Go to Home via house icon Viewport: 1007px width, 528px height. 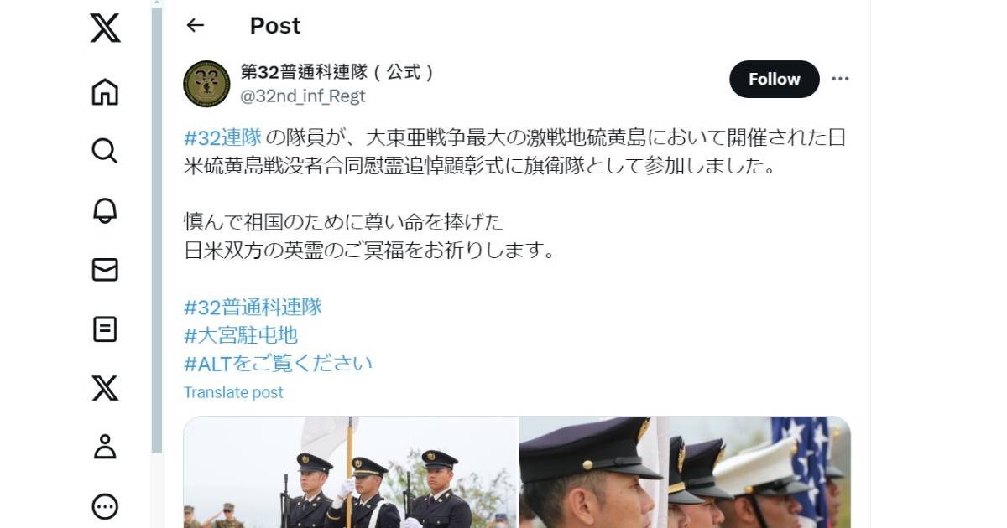point(105,91)
